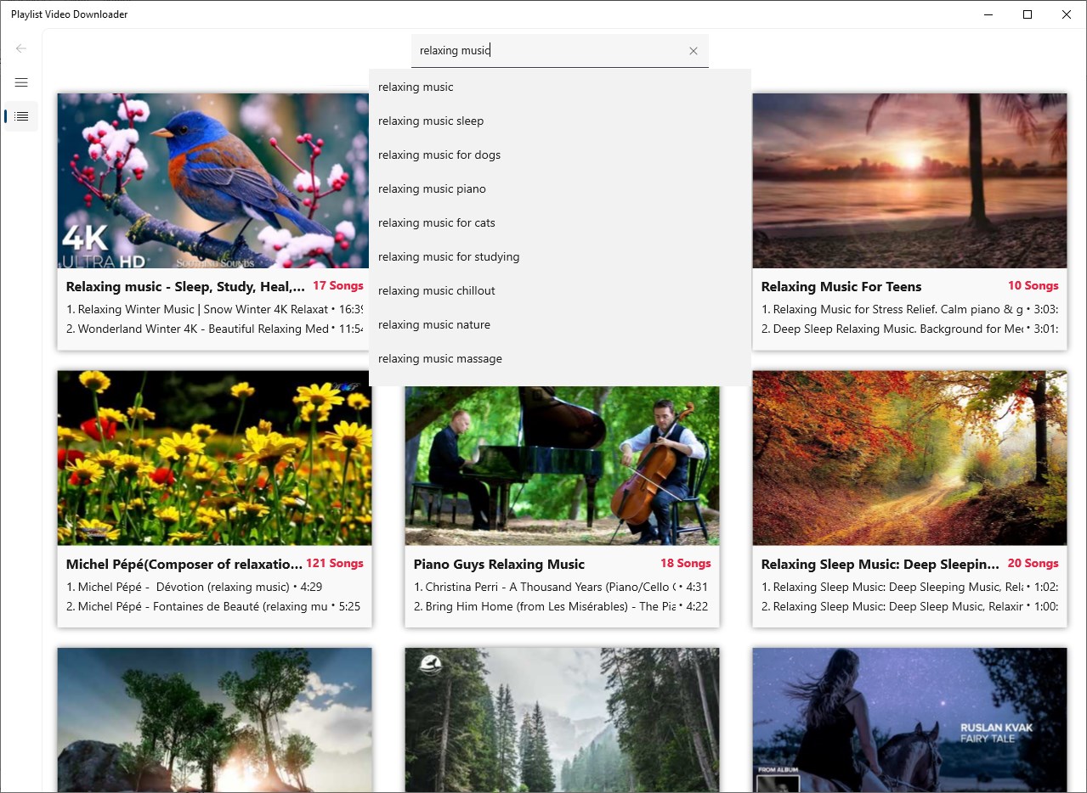Click the '18 Songs' count label
The image size is (1087, 793).
point(686,564)
